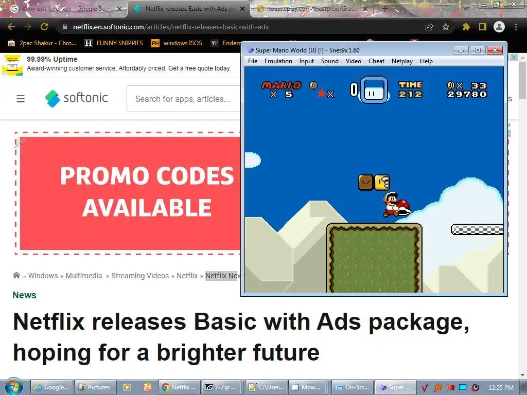Open FUNNY SNIPPIES bookmark

[114, 43]
